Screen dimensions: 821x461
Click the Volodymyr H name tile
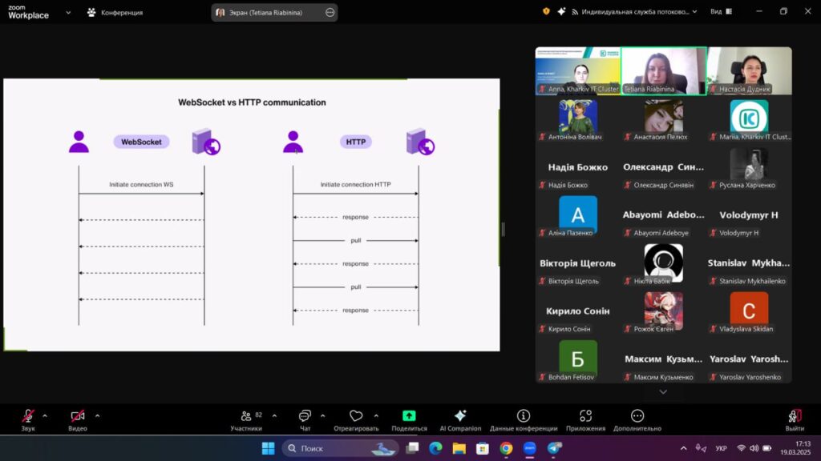click(750, 215)
